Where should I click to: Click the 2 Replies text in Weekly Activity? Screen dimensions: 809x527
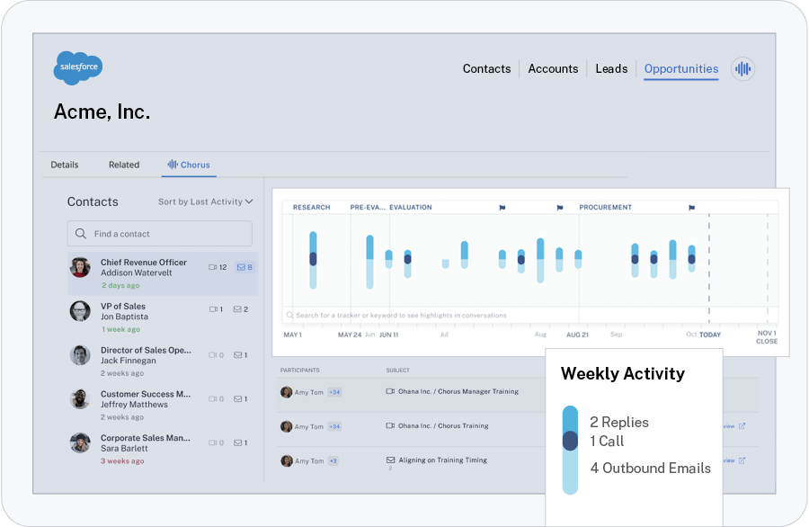[619, 422]
